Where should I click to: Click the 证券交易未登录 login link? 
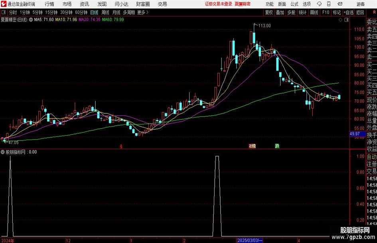218,4
